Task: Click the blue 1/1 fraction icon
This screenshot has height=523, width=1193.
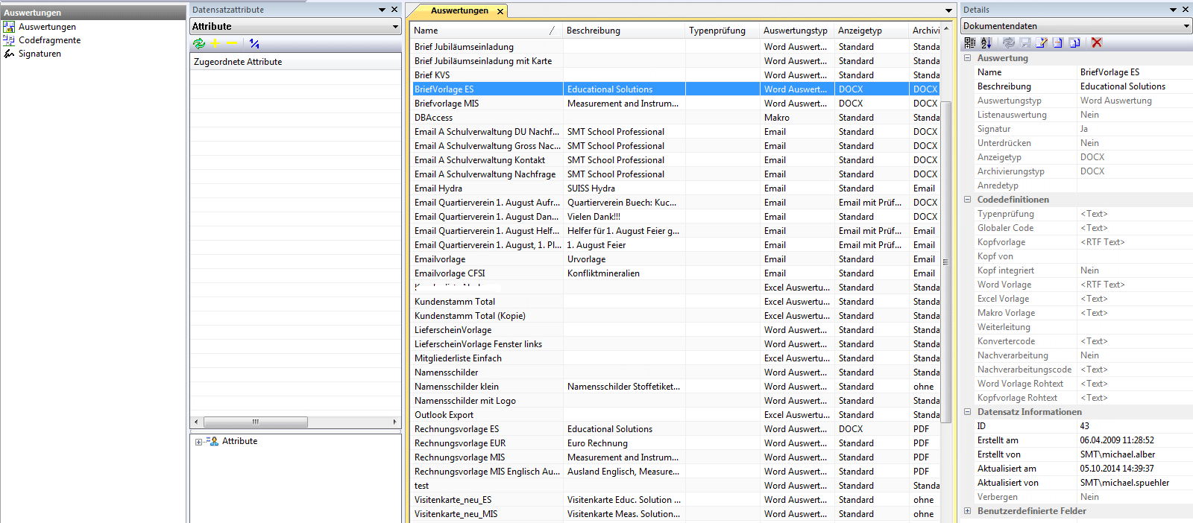Action: pyautogui.click(x=254, y=44)
